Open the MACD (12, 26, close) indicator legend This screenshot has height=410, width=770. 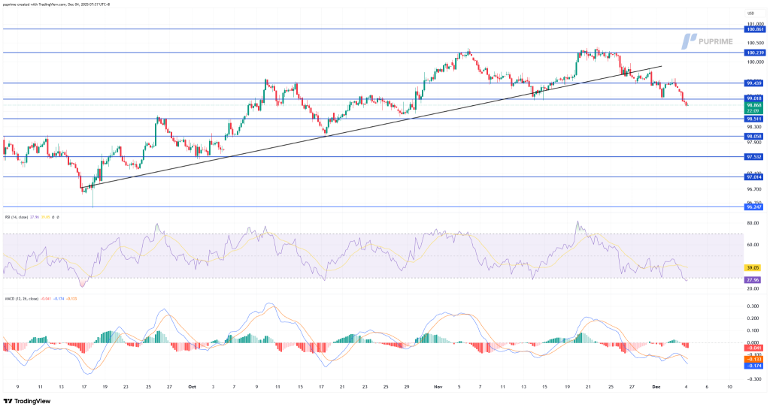click(21, 298)
